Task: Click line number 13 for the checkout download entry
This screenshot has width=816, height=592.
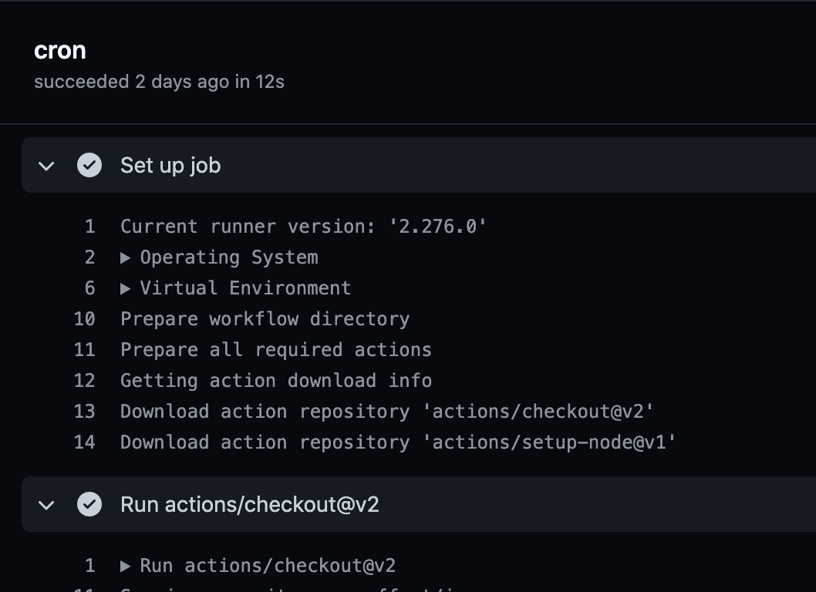Action: click(x=89, y=411)
